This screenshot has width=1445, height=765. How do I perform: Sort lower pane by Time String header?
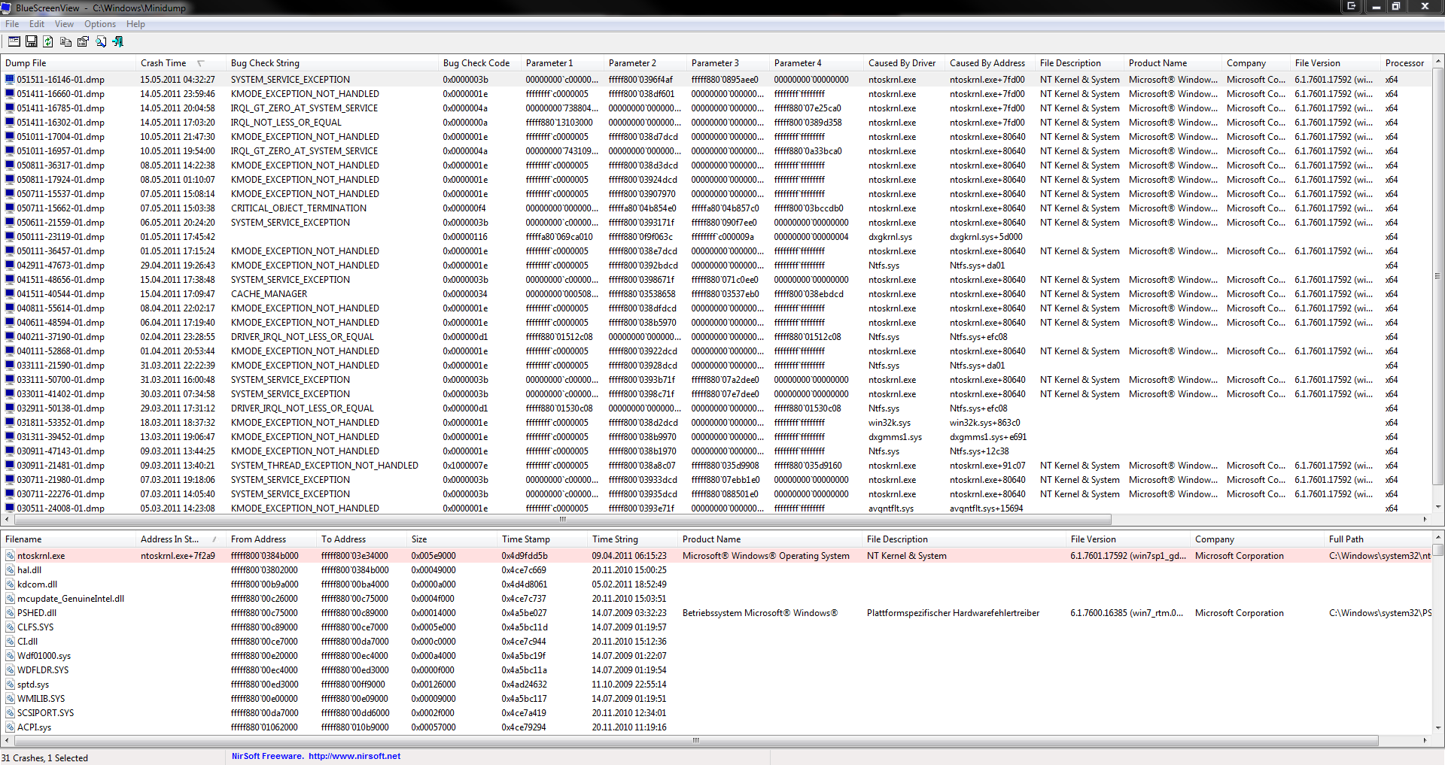click(x=632, y=539)
